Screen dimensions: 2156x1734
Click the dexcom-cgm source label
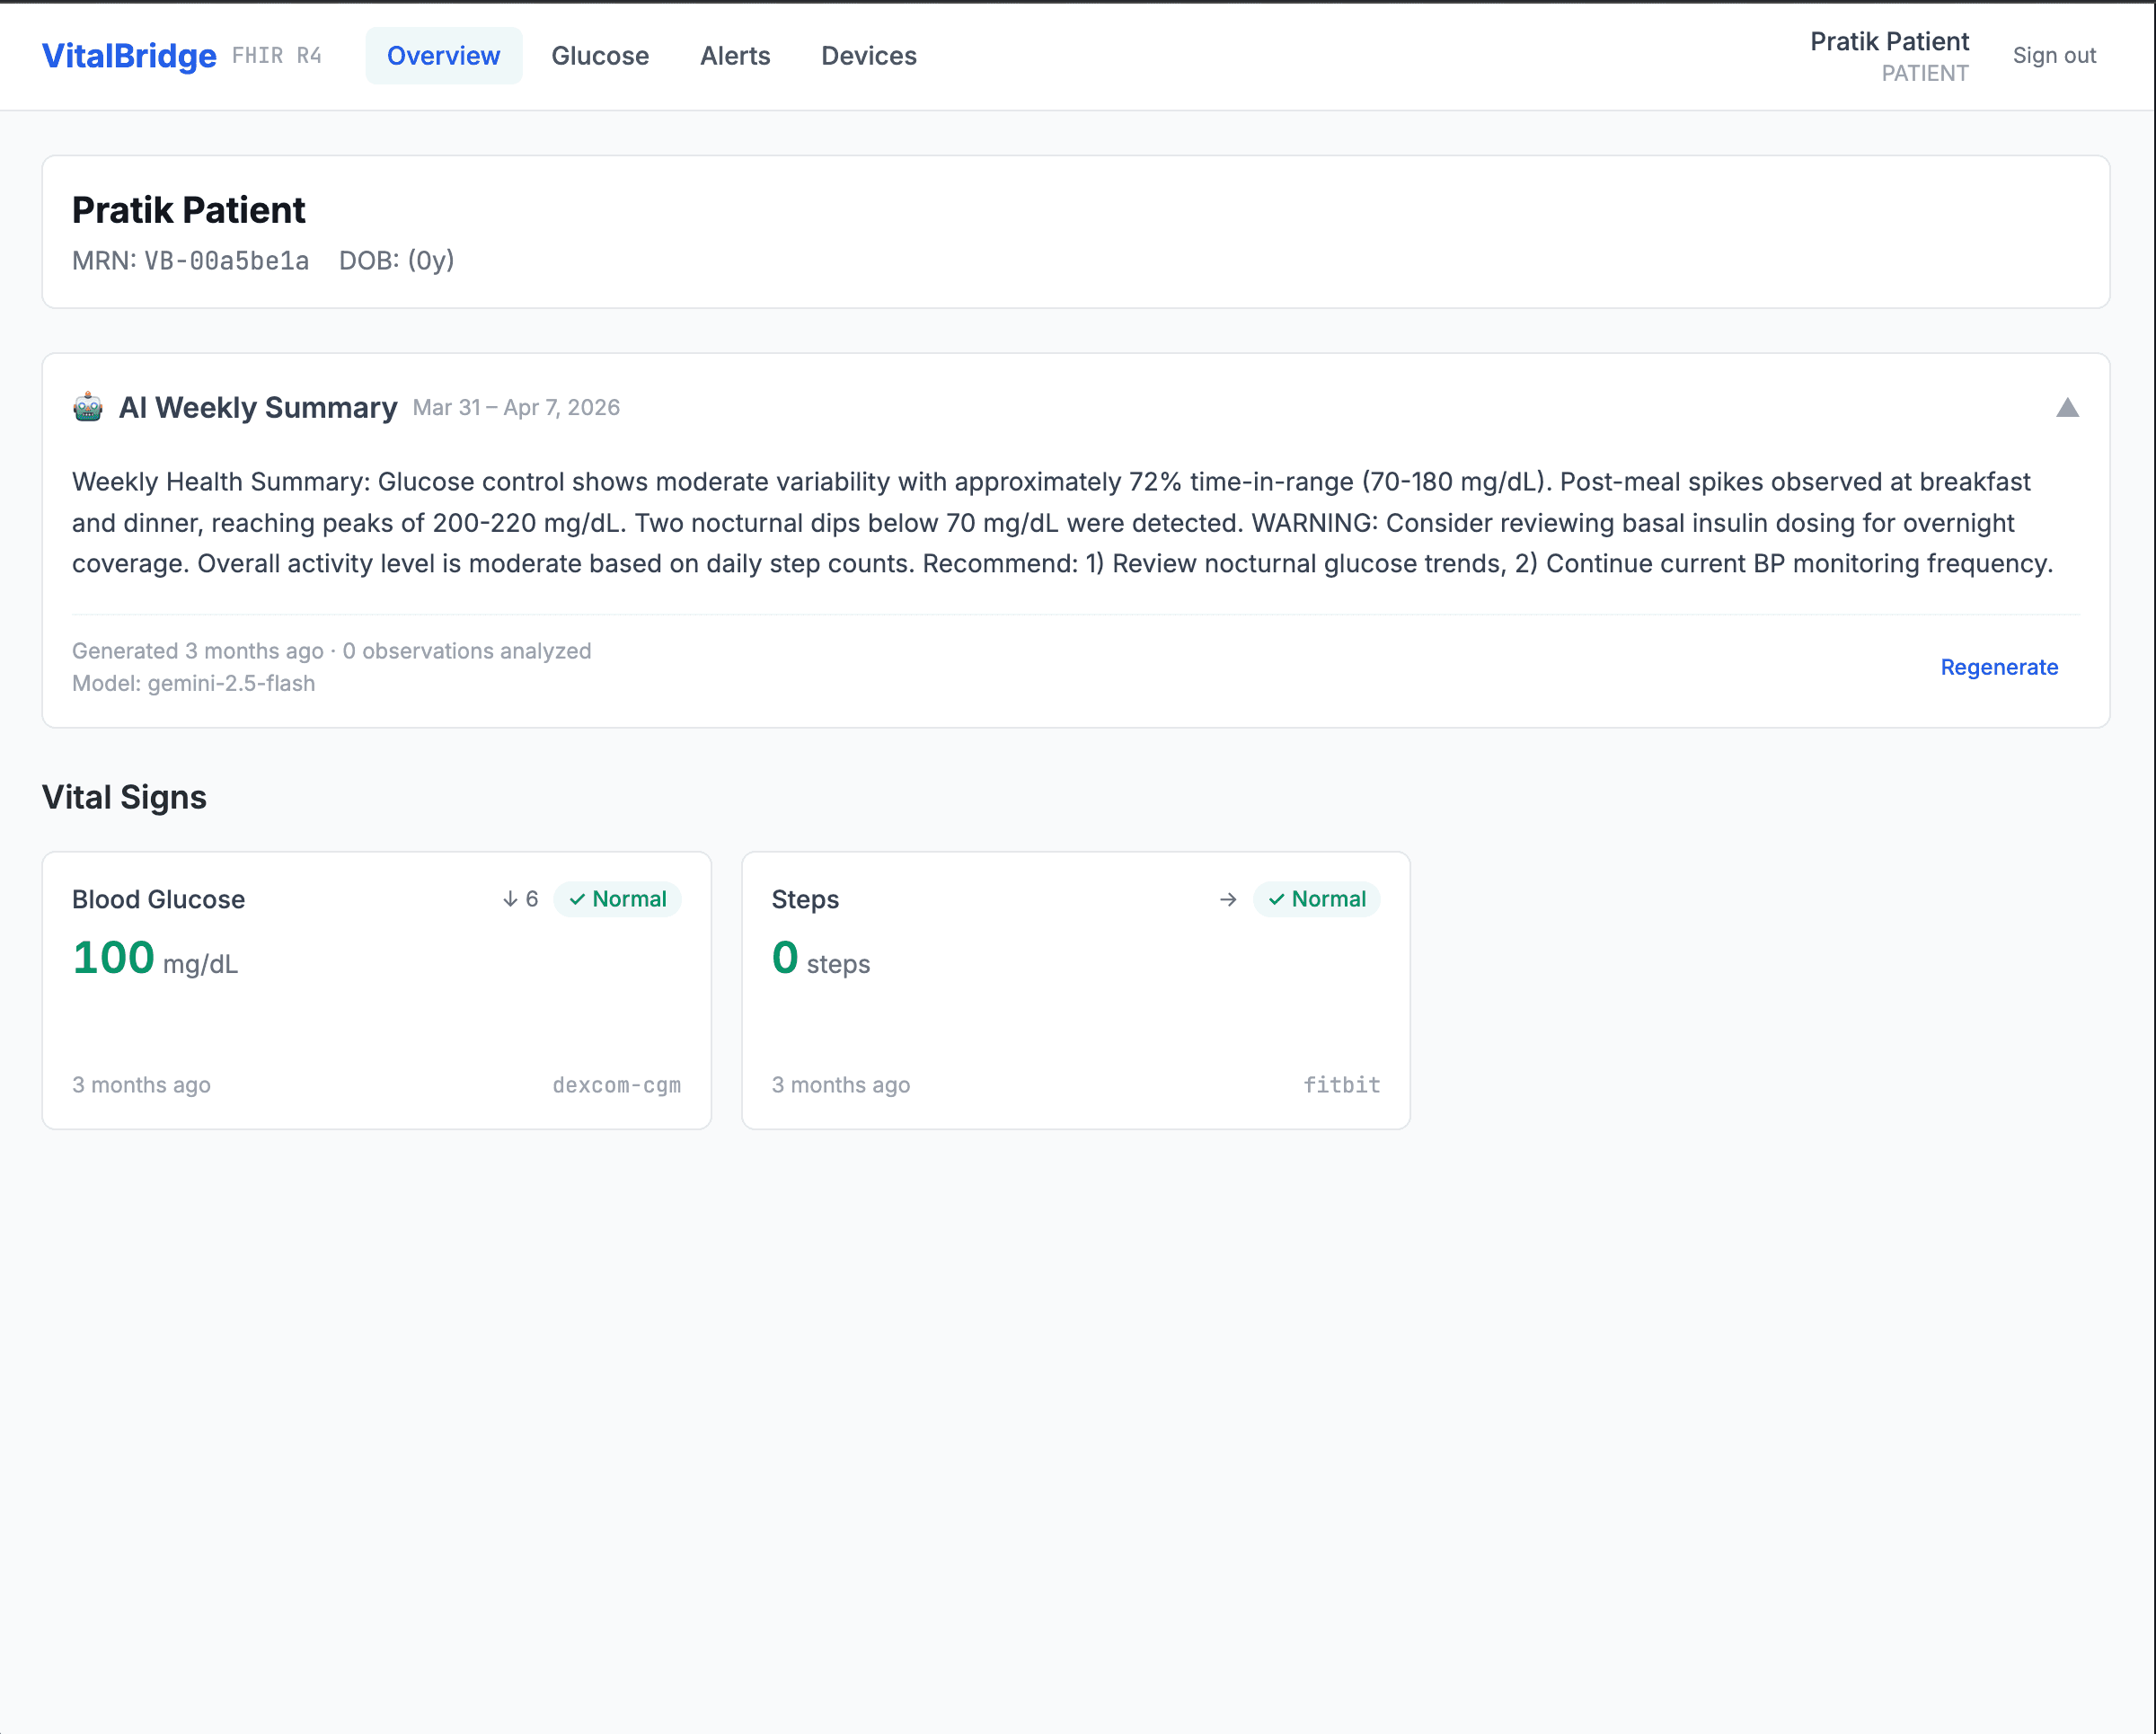[617, 1085]
